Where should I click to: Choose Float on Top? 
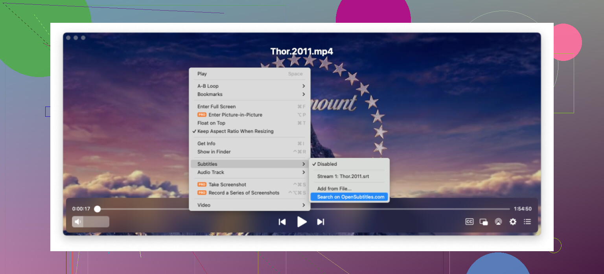tap(250, 123)
